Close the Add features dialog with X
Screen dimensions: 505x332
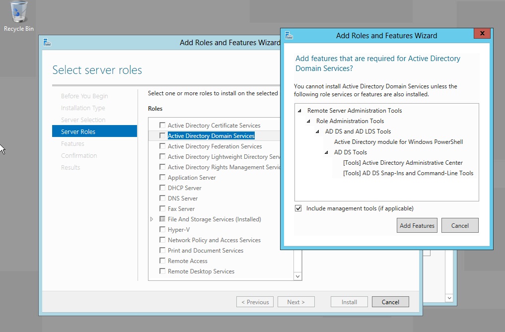pyautogui.click(x=482, y=33)
